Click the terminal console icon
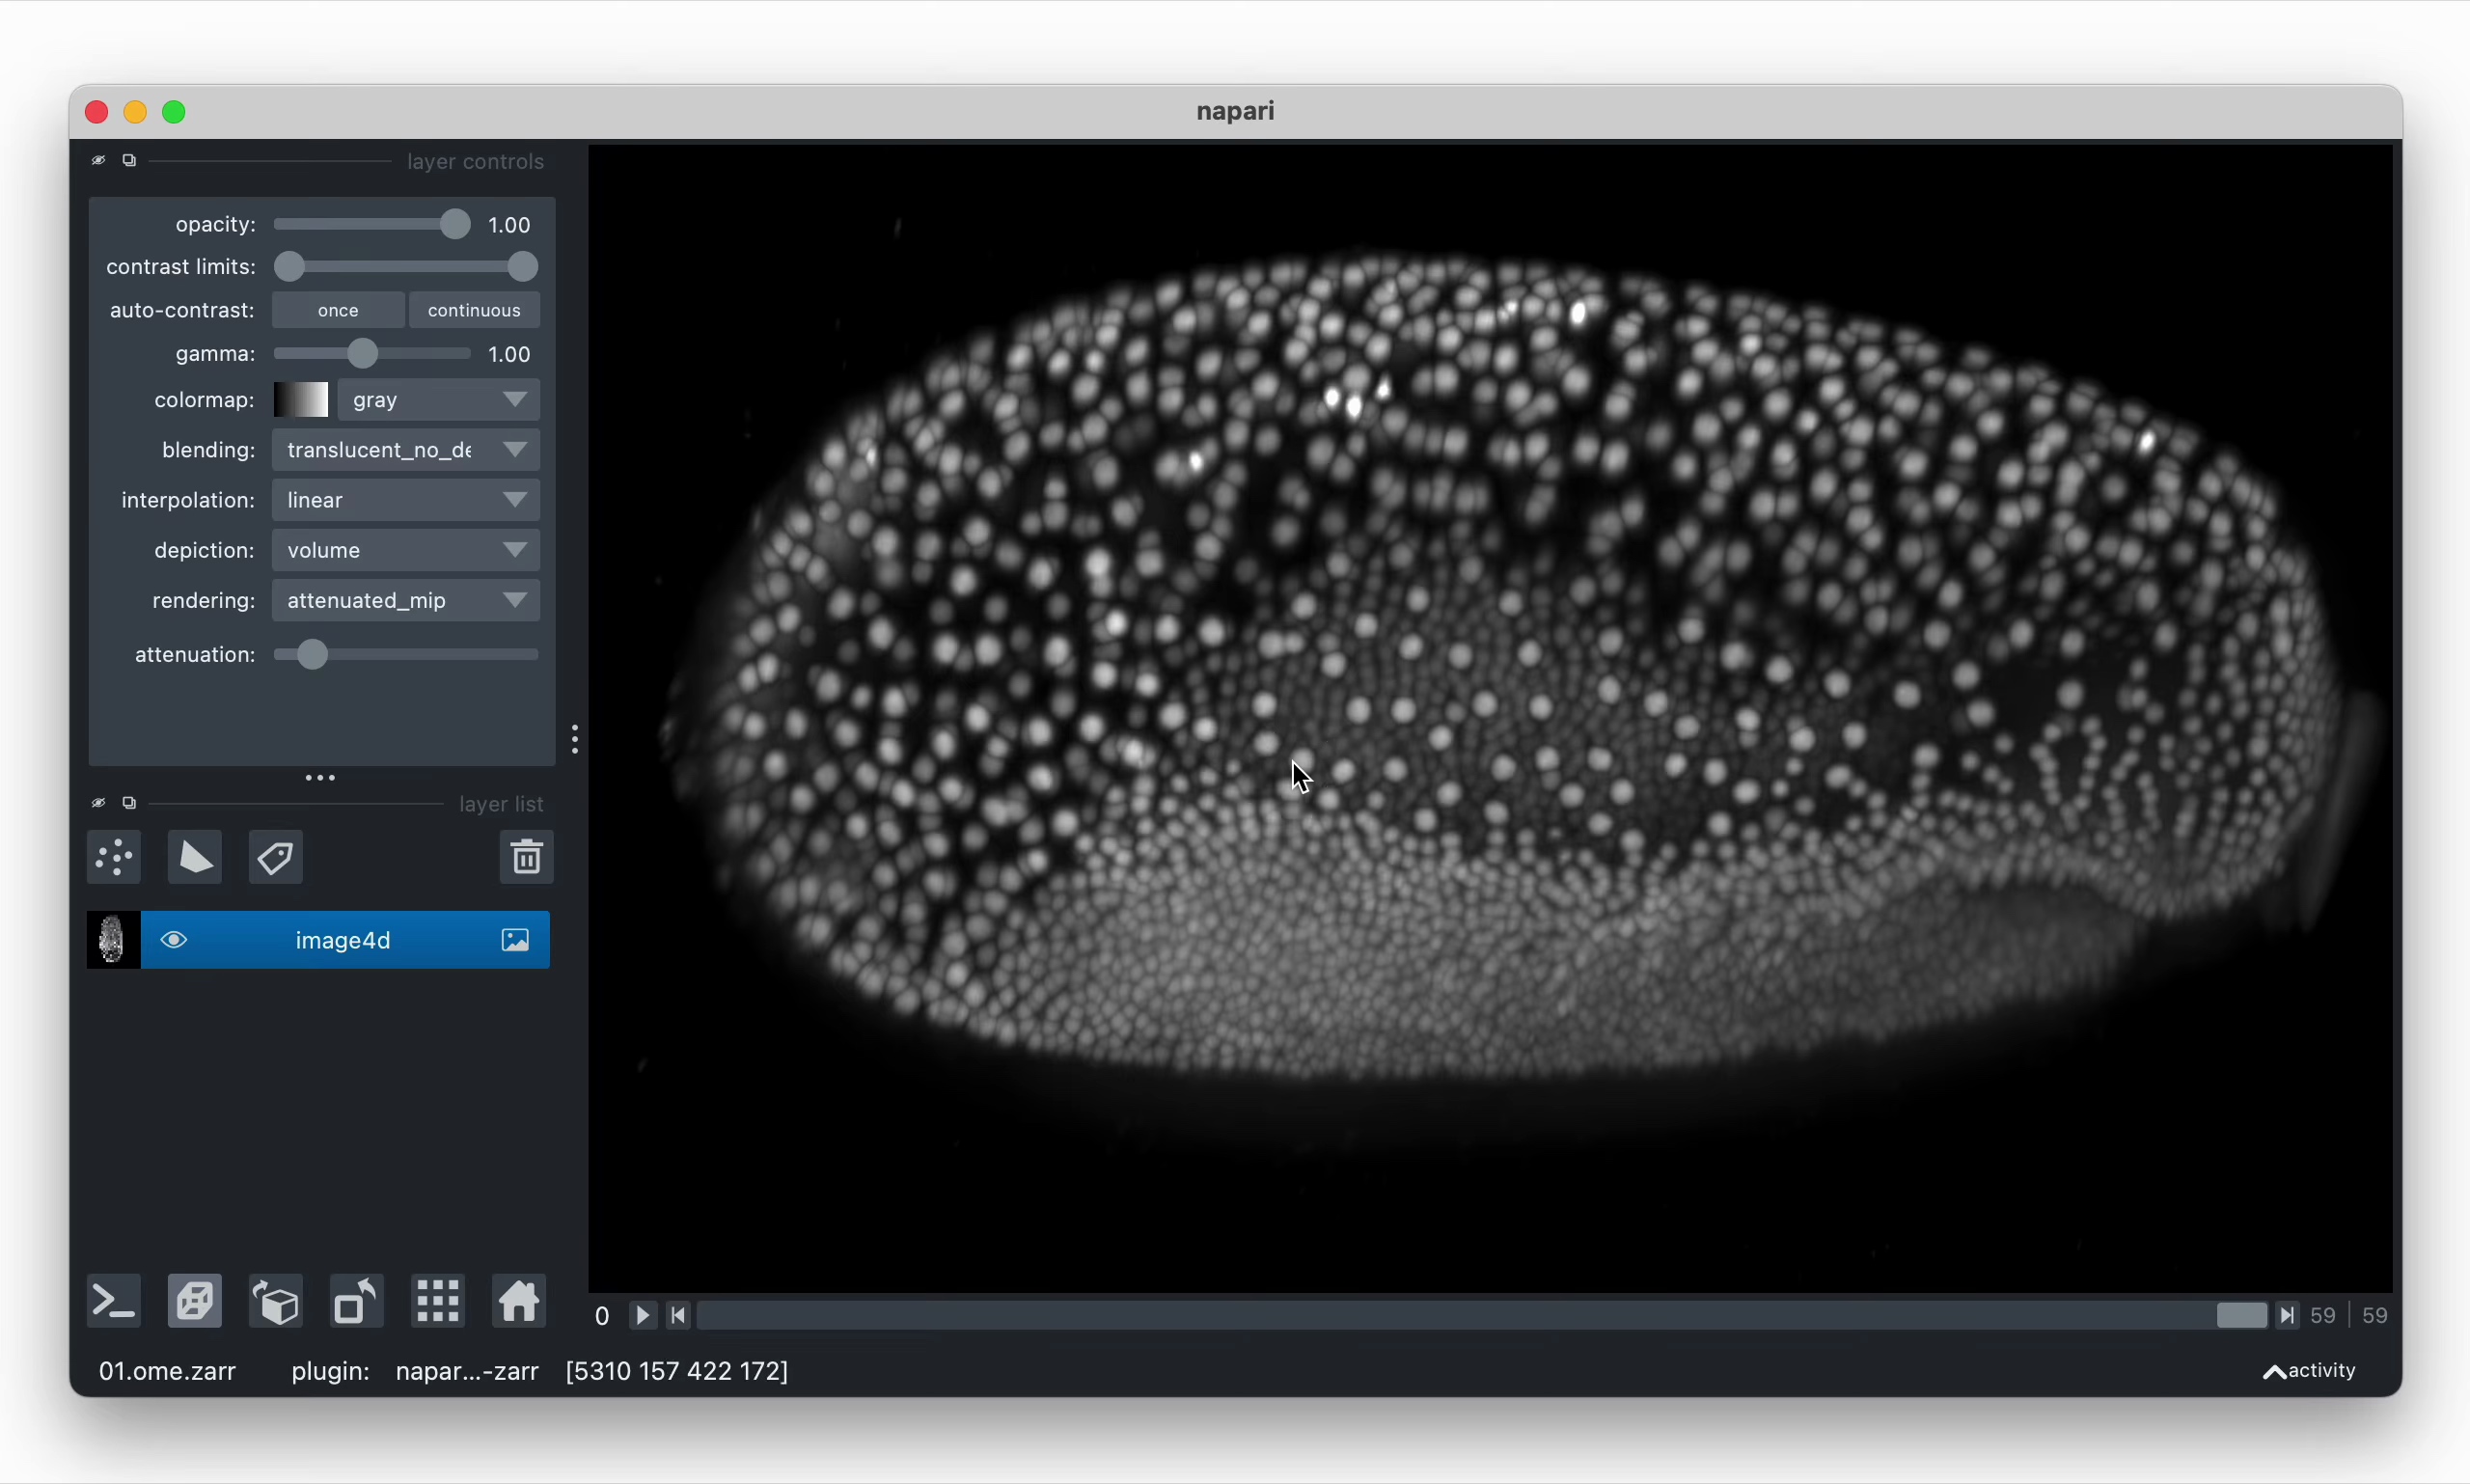The height and width of the screenshot is (1484, 2470). point(113,1303)
